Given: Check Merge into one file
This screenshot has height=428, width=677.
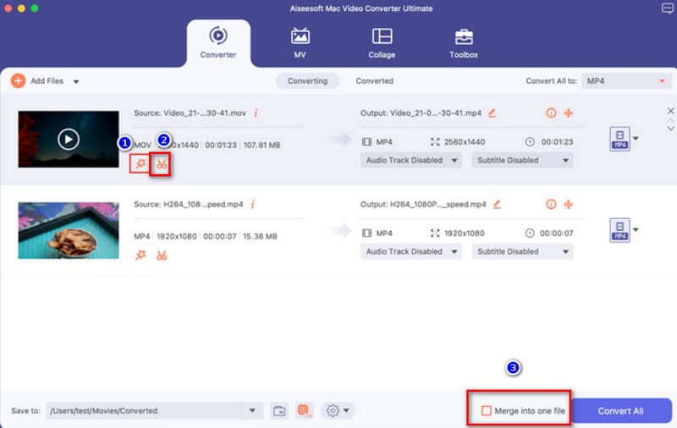Looking at the screenshot, I should tap(486, 411).
